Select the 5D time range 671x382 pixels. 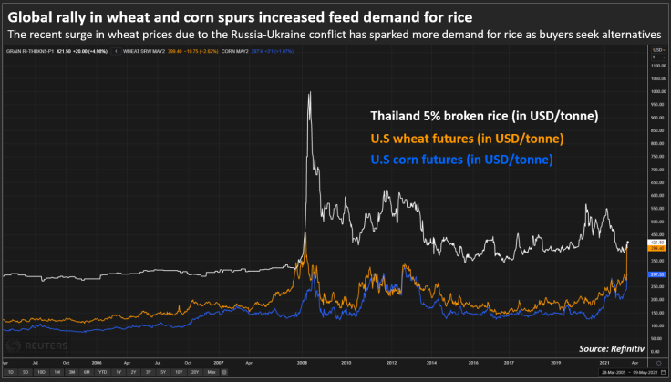[x=26, y=372]
